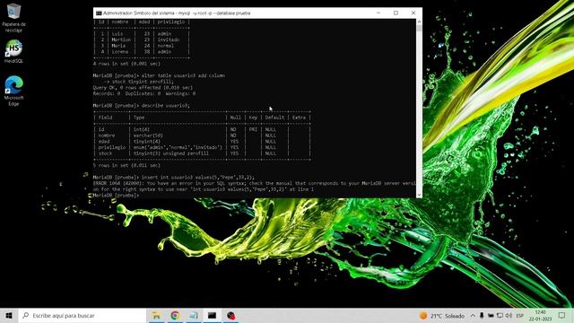The image size is (574, 323).
Task: Click the 'Lorena' row in the result table
Action: (142, 52)
